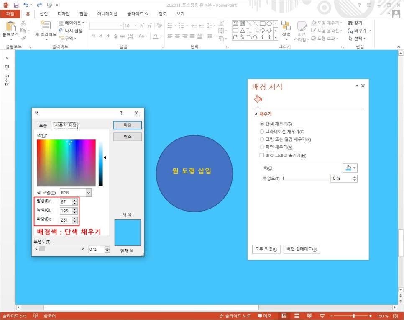Open the Color model RGB dropdown

click(89, 193)
